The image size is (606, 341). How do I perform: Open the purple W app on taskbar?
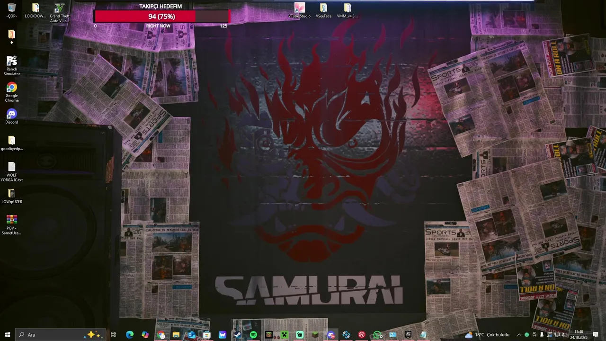pos(223,335)
